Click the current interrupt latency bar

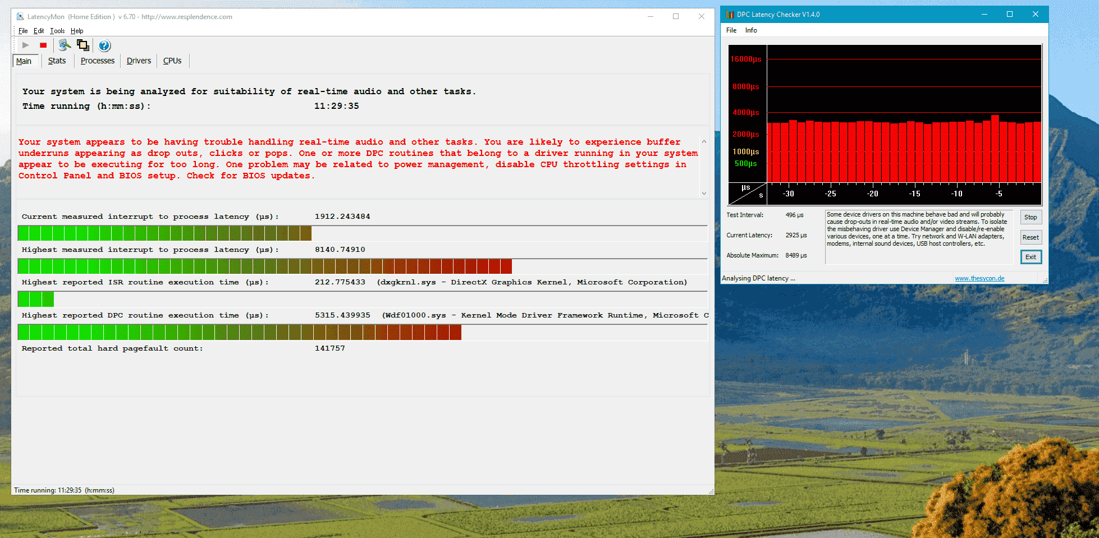[x=362, y=233]
